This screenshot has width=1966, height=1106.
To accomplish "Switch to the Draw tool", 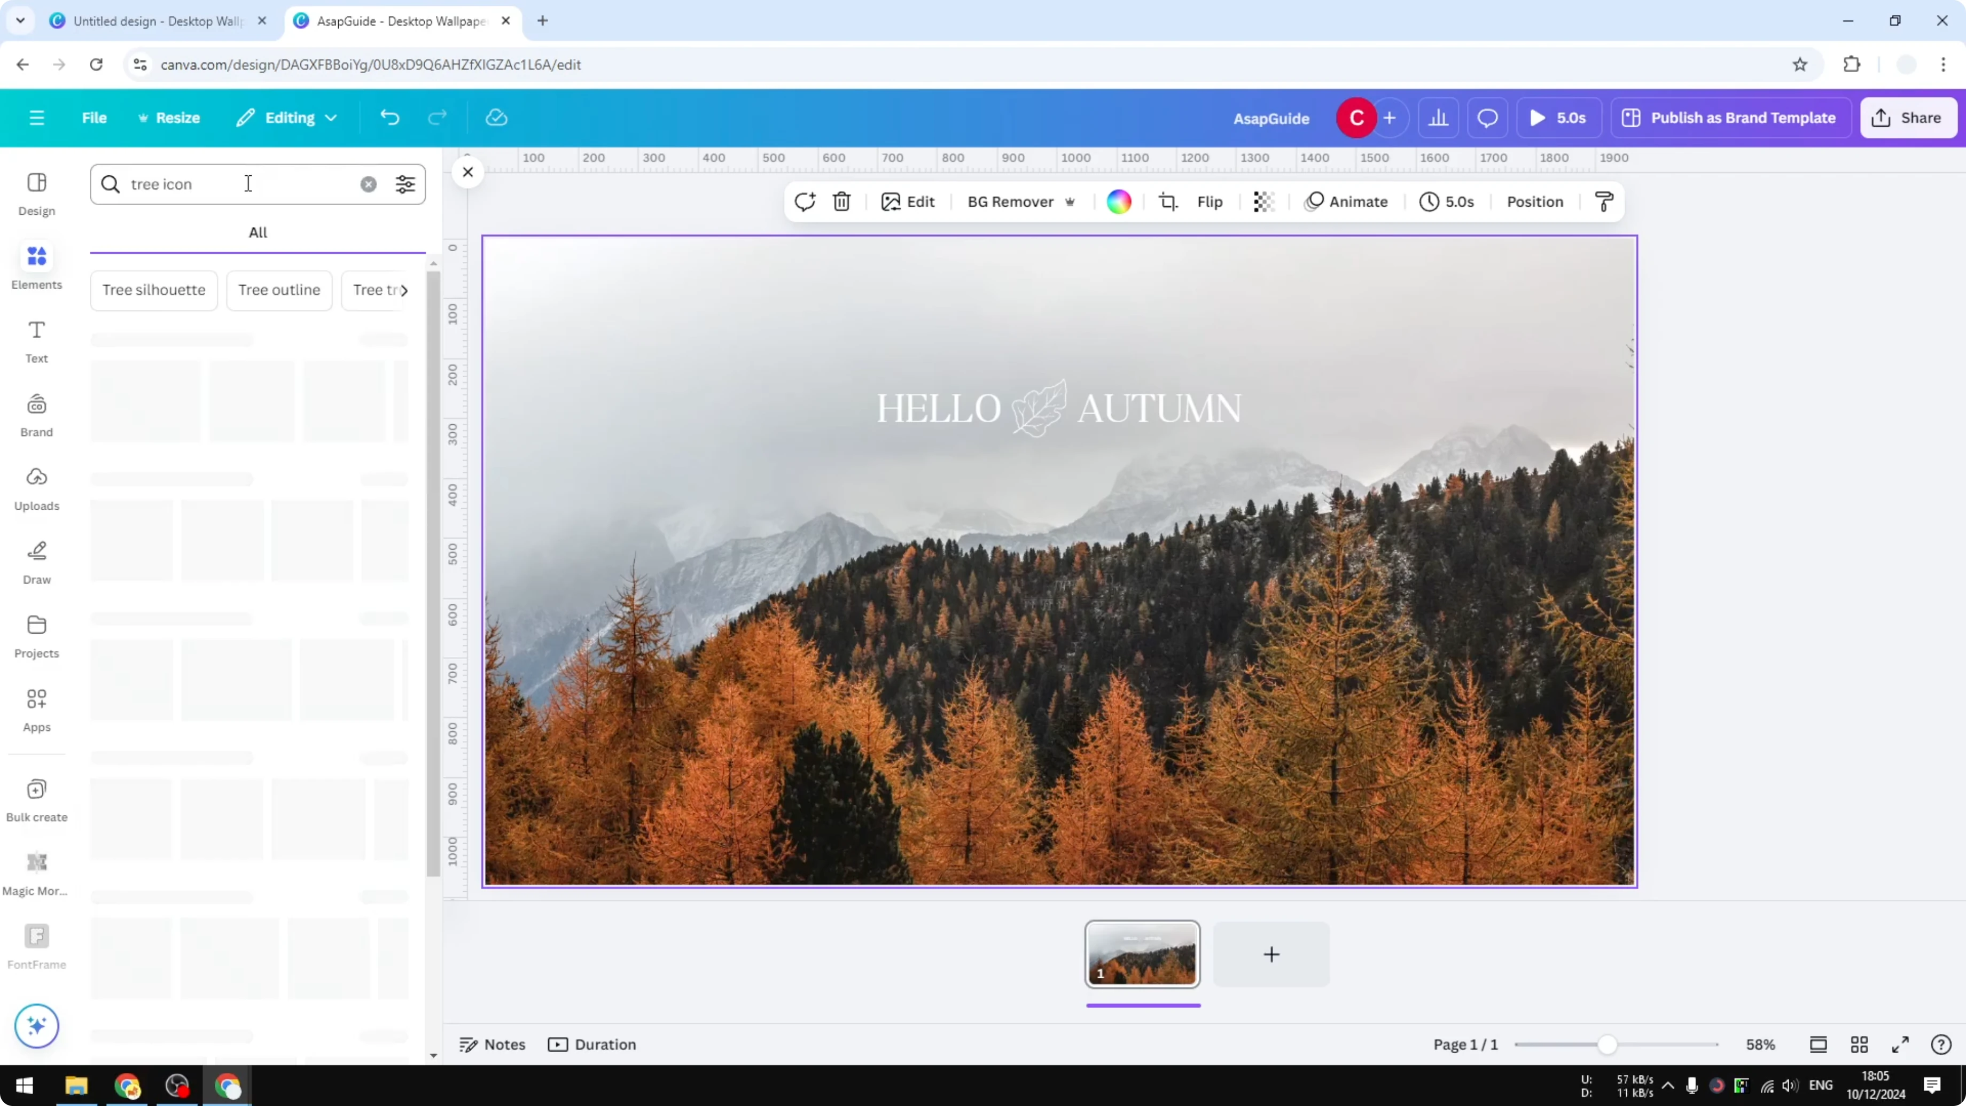I will (36, 562).
